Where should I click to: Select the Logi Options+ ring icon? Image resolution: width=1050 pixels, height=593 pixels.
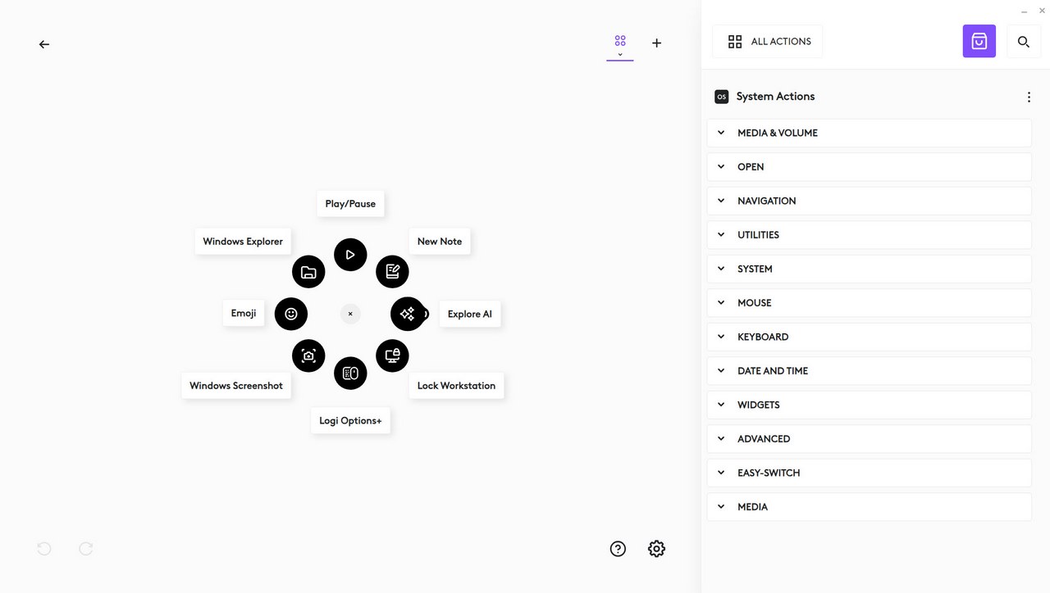(x=350, y=373)
